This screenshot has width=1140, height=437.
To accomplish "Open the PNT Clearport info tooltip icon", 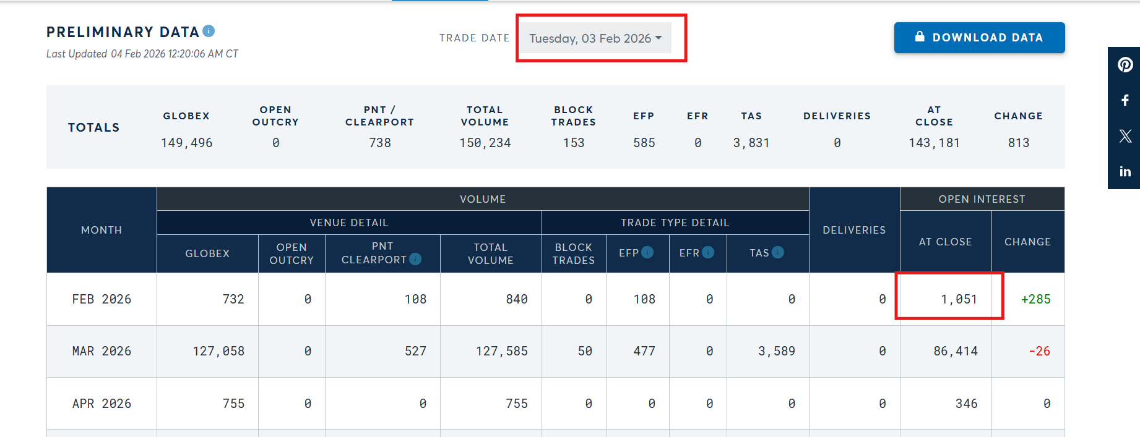I will click(415, 260).
